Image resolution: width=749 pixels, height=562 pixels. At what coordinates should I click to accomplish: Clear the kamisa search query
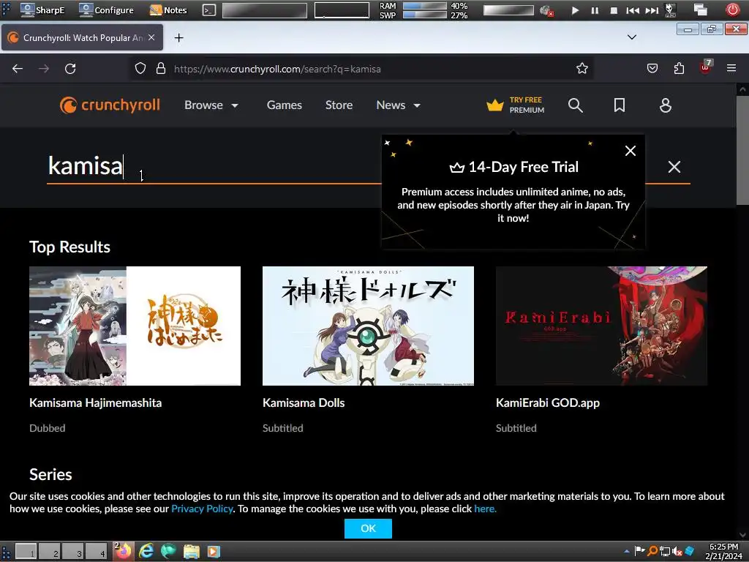tap(674, 167)
